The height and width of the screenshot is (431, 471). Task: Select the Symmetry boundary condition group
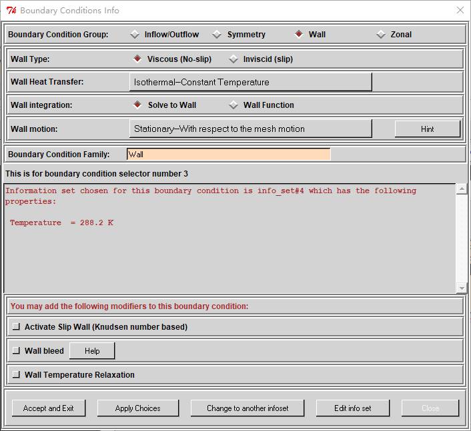pyautogui.click(x=217, y=35)
